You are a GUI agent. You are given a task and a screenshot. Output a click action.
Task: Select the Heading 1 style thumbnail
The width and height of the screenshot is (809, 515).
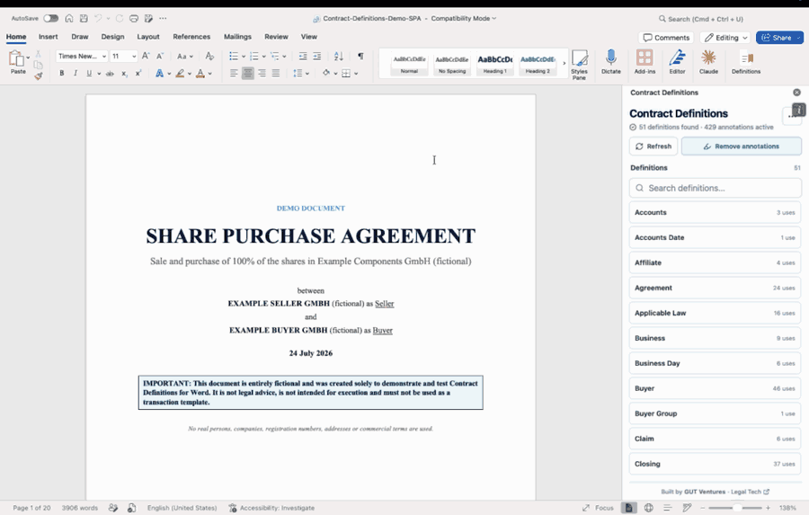pyautogui.click(x=494, y=64)
